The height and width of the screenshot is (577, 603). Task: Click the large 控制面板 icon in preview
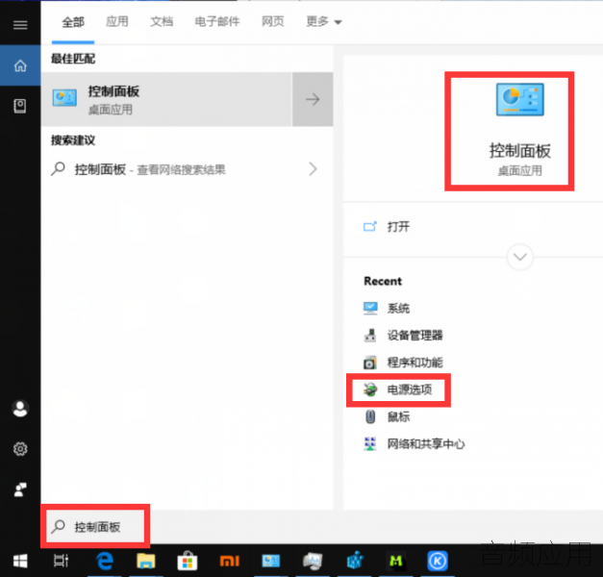tap(520, 99)
